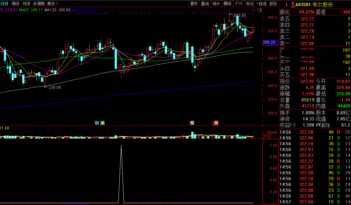Click the 卖二 ask row at 322.14
351x205 pixels.
315,37
